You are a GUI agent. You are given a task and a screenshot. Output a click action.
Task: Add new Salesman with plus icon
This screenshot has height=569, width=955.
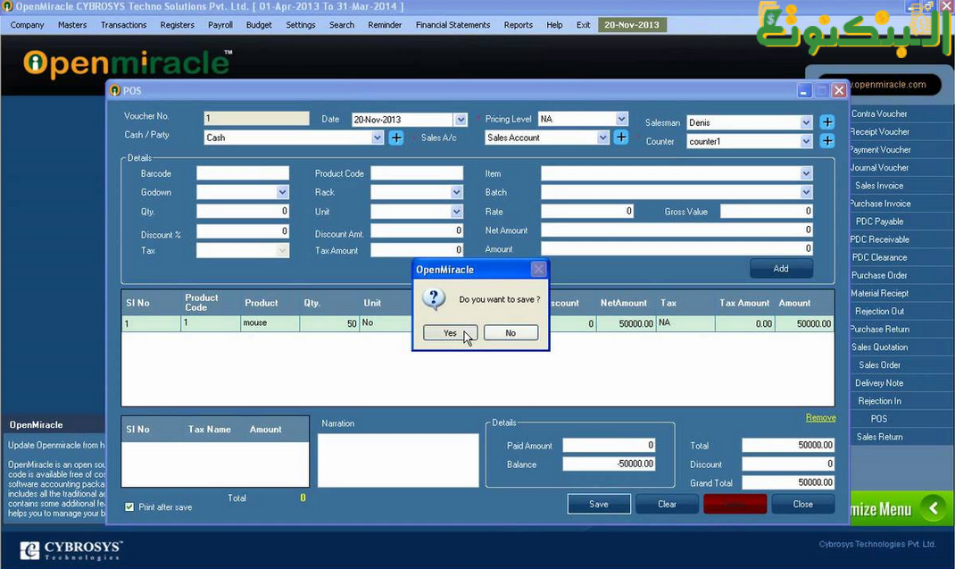(x=827, y=122)
